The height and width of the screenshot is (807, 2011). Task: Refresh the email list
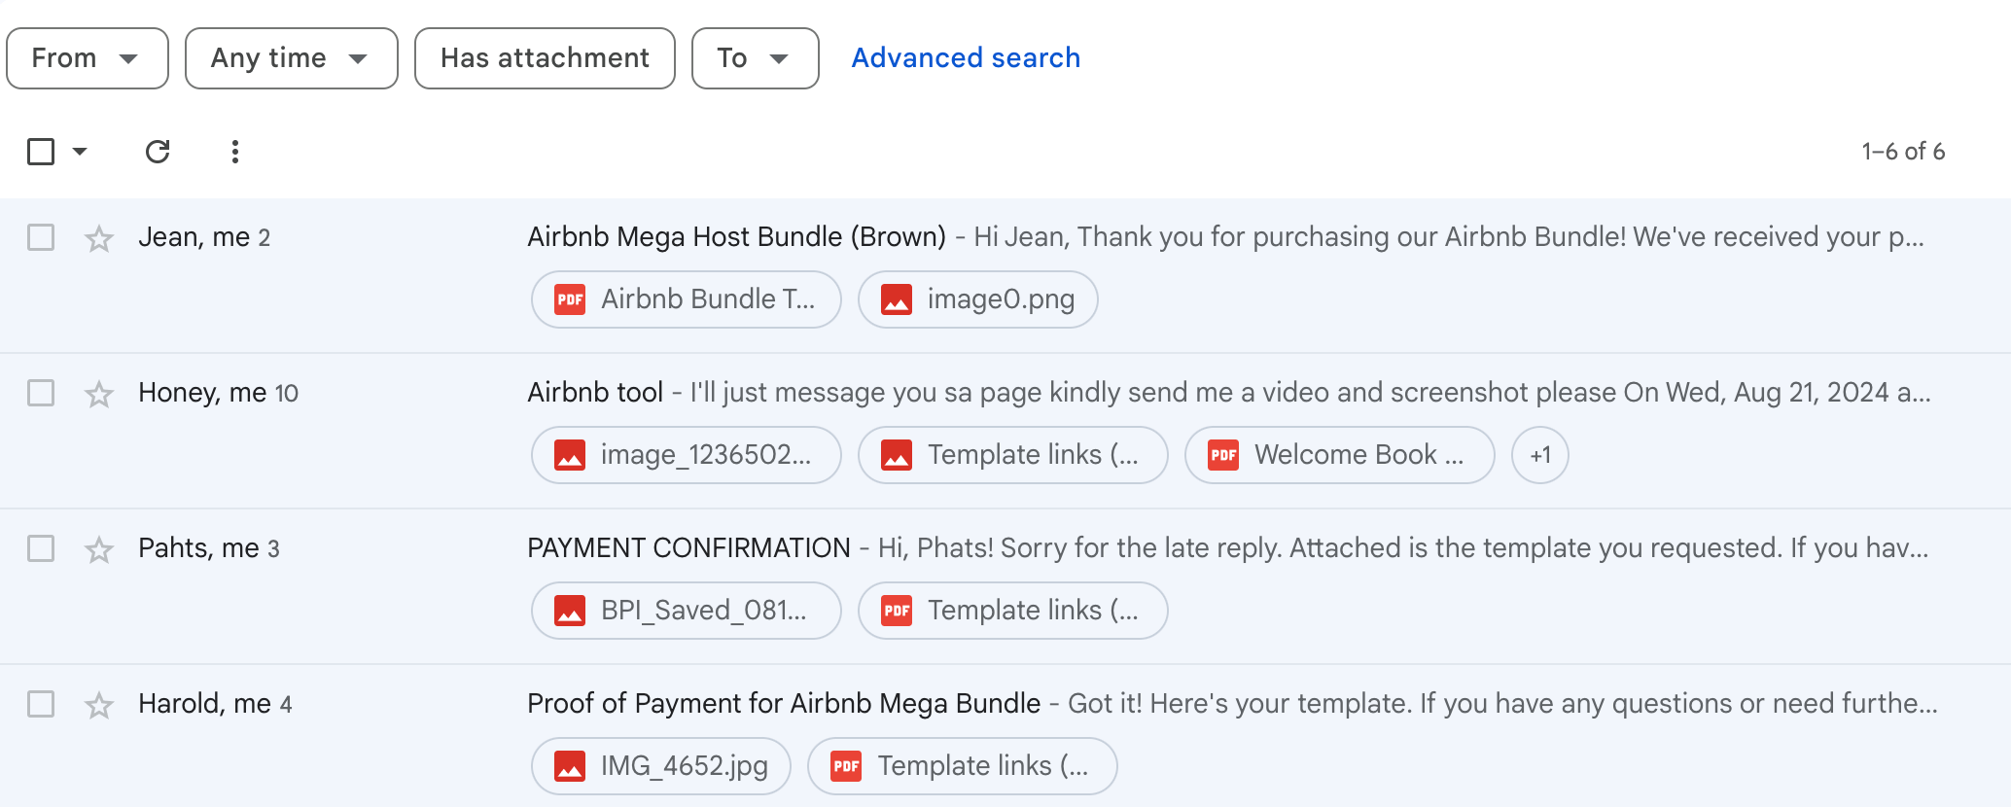158,152
